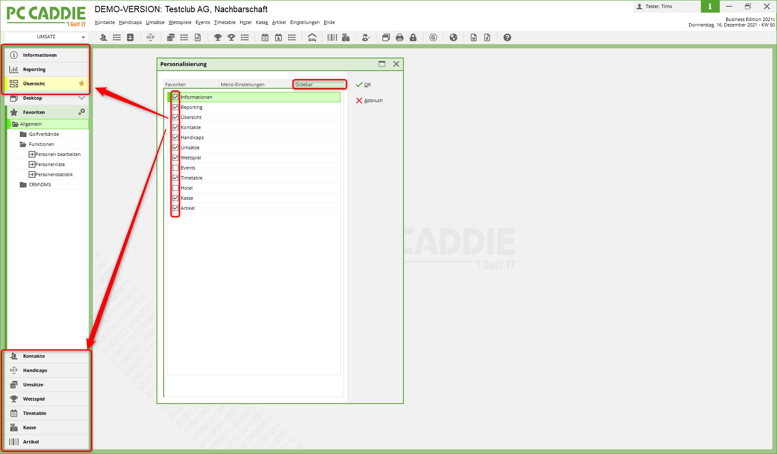777x454 pixels.
Task: Collapse the Funktionen folder
Action: point(23,144)
